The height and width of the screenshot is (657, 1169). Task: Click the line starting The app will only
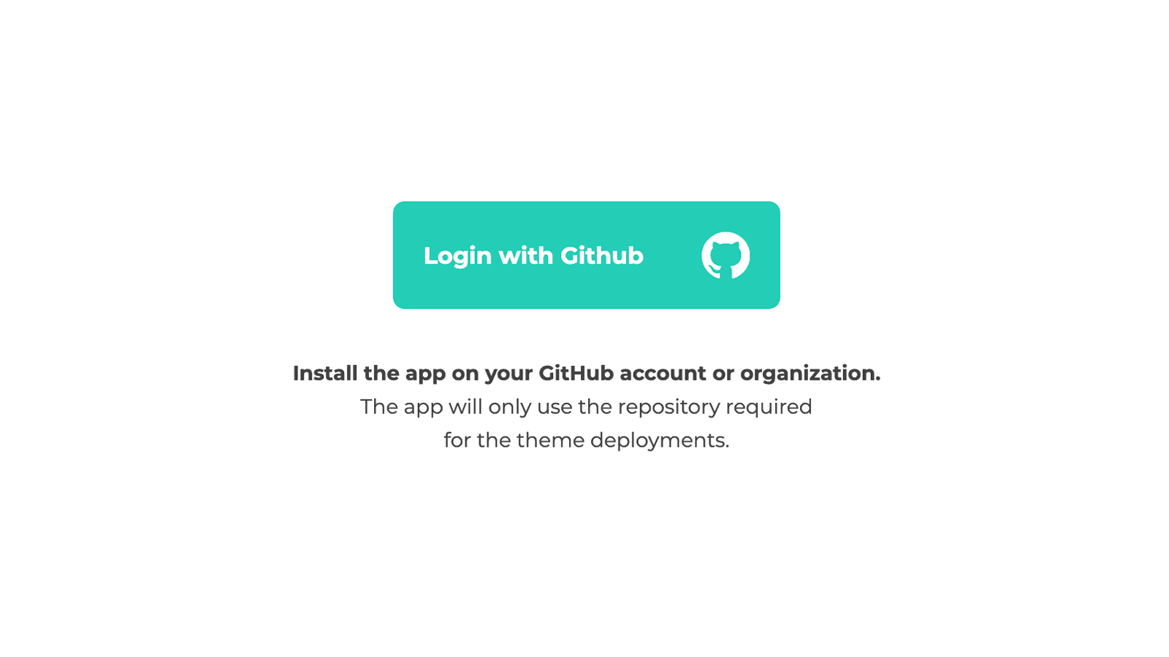tap(586, 407)
